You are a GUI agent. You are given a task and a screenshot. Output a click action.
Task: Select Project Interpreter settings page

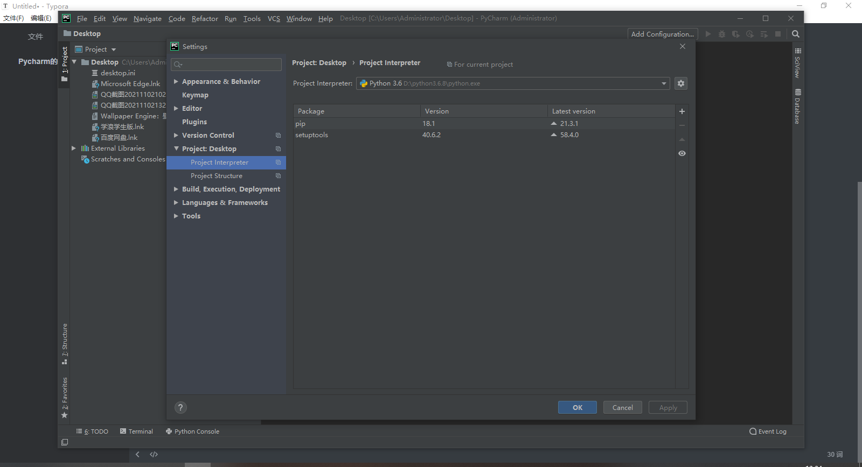point(226,162)
